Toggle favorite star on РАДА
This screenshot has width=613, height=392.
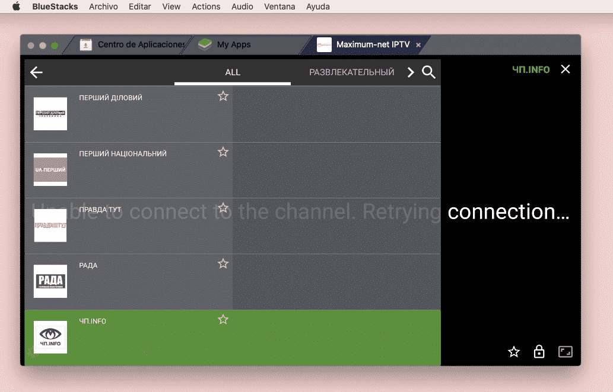coord(223,263)
